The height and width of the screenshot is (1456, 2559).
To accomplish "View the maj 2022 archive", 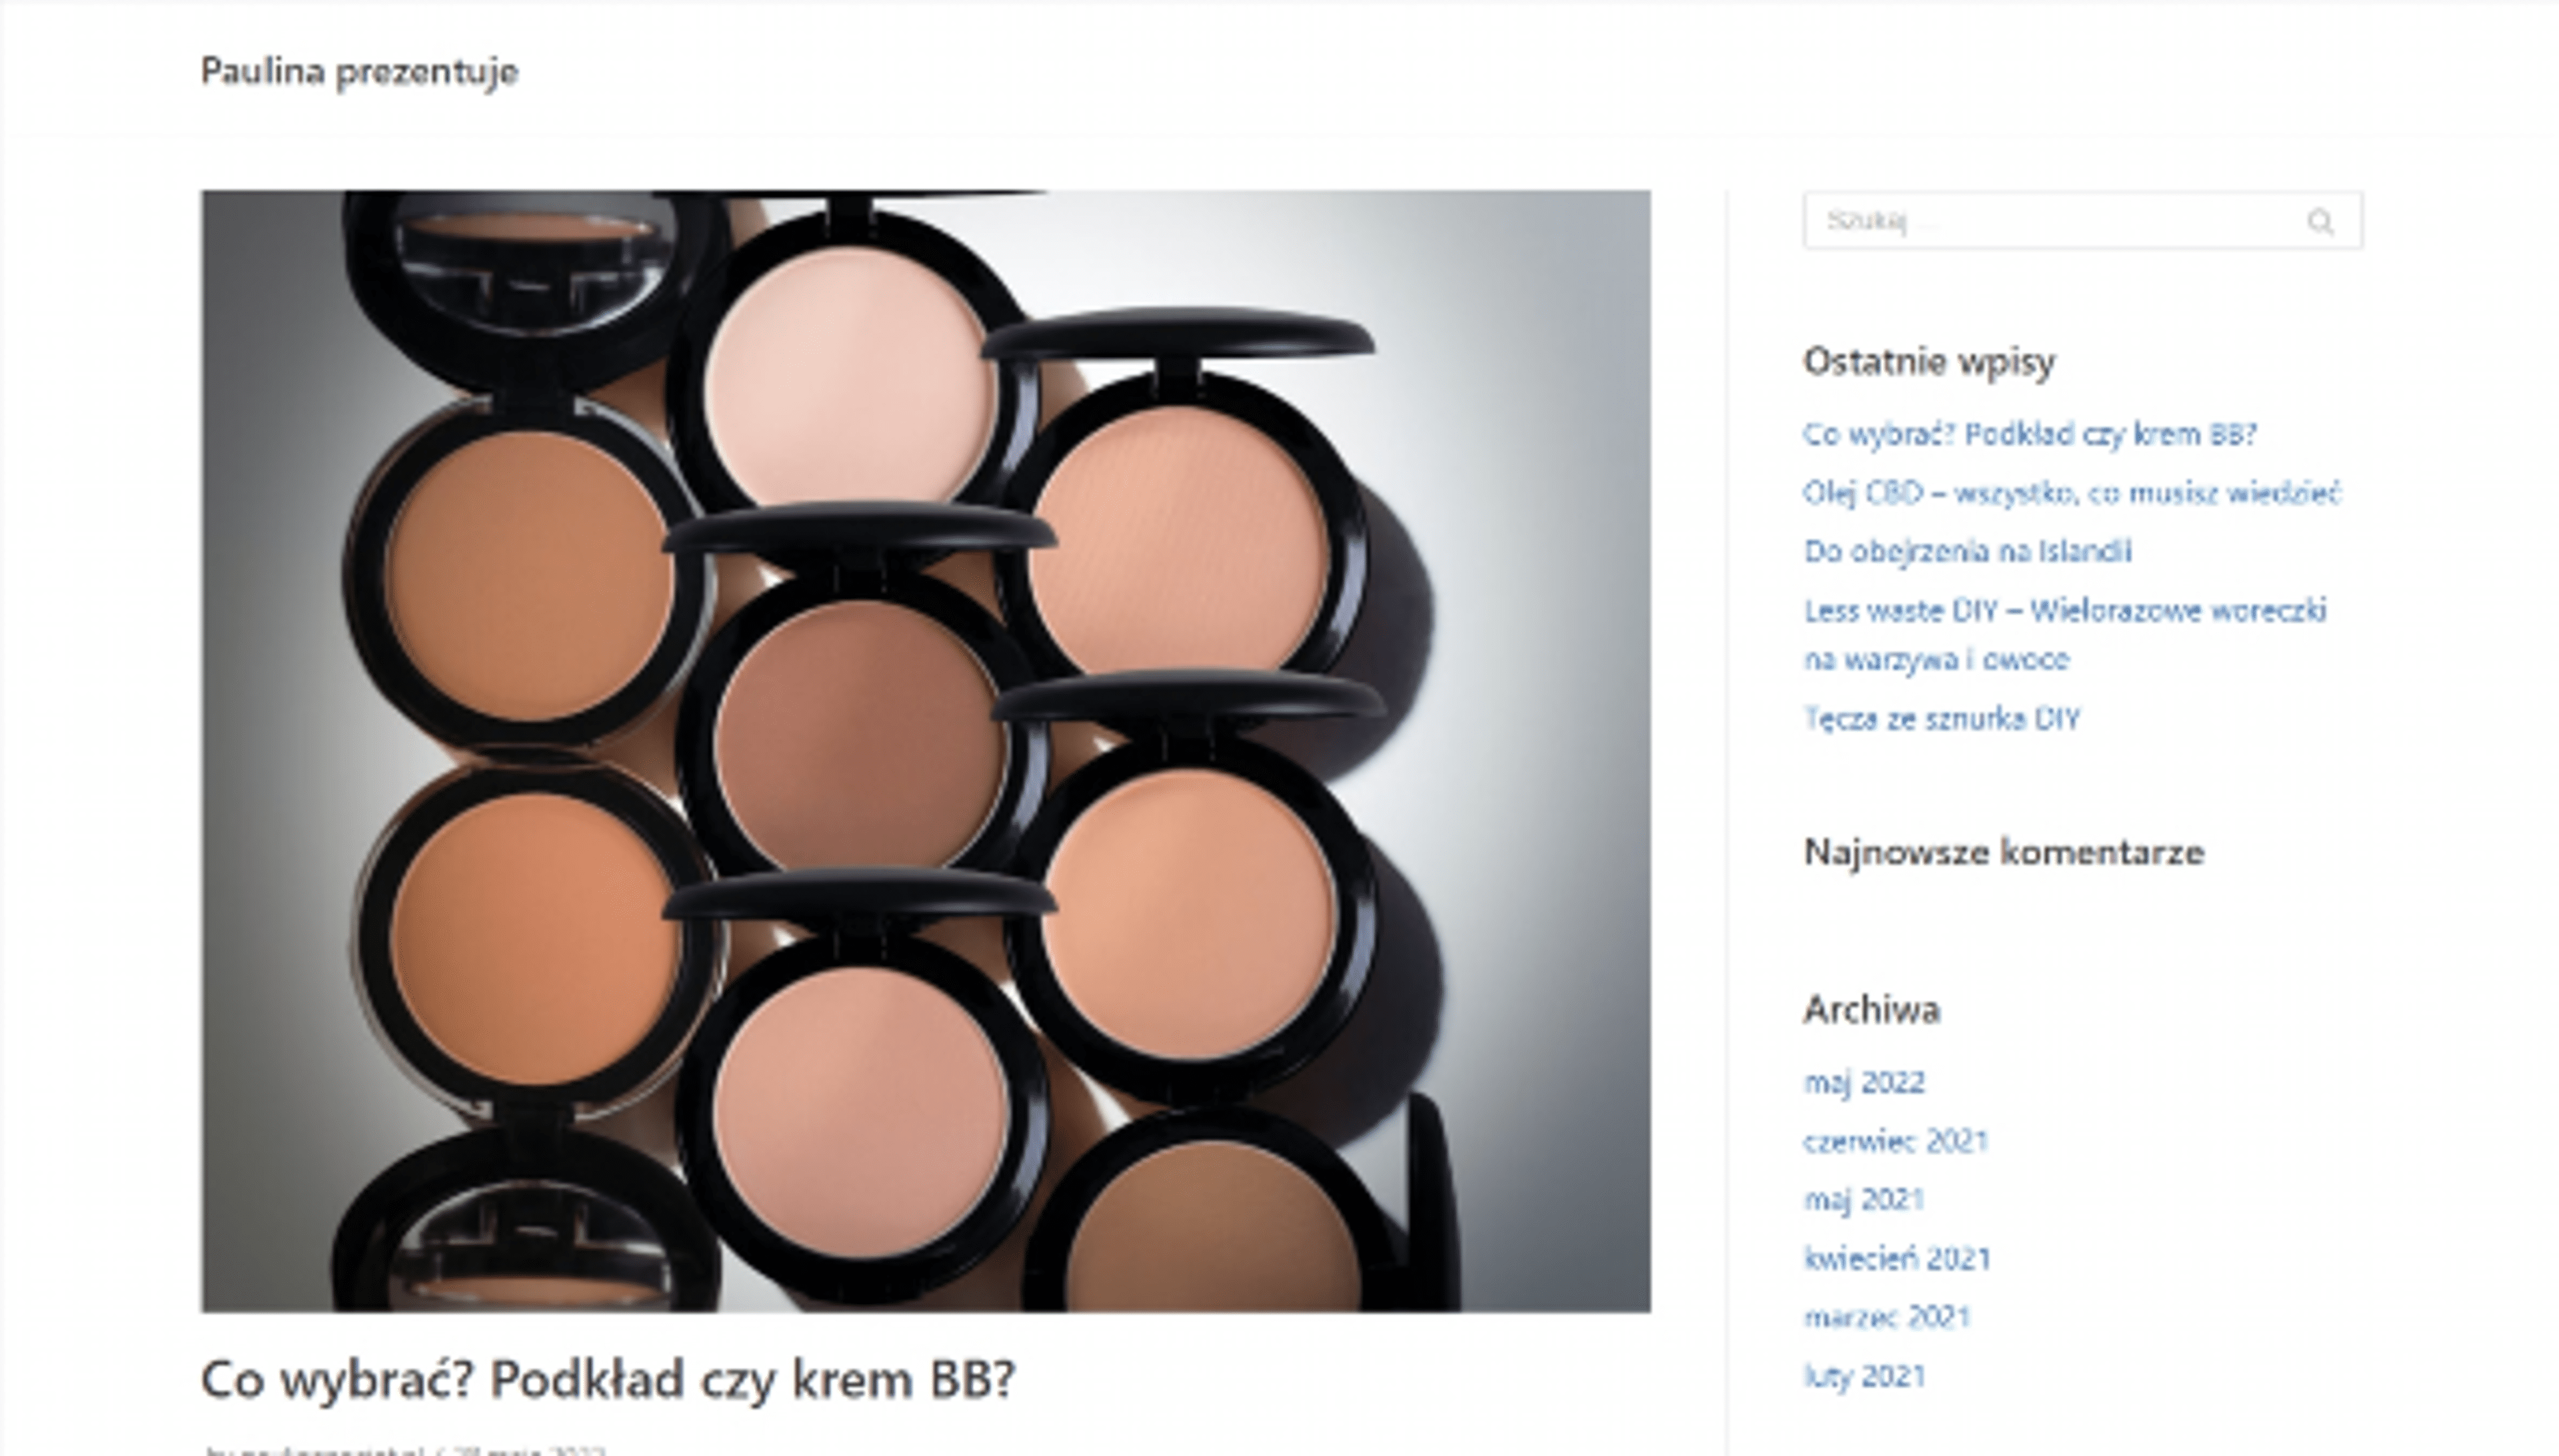I will pyautogui.click(x=1864, y=1083).
